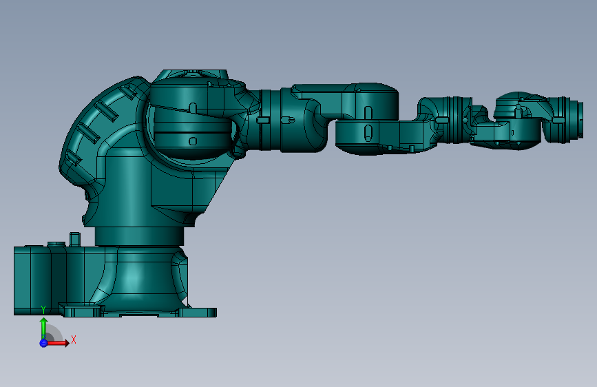Viewport: 597px width, 387px height.
Task: Click the blue Z axis origin ball
Action: tap(43, 343)
